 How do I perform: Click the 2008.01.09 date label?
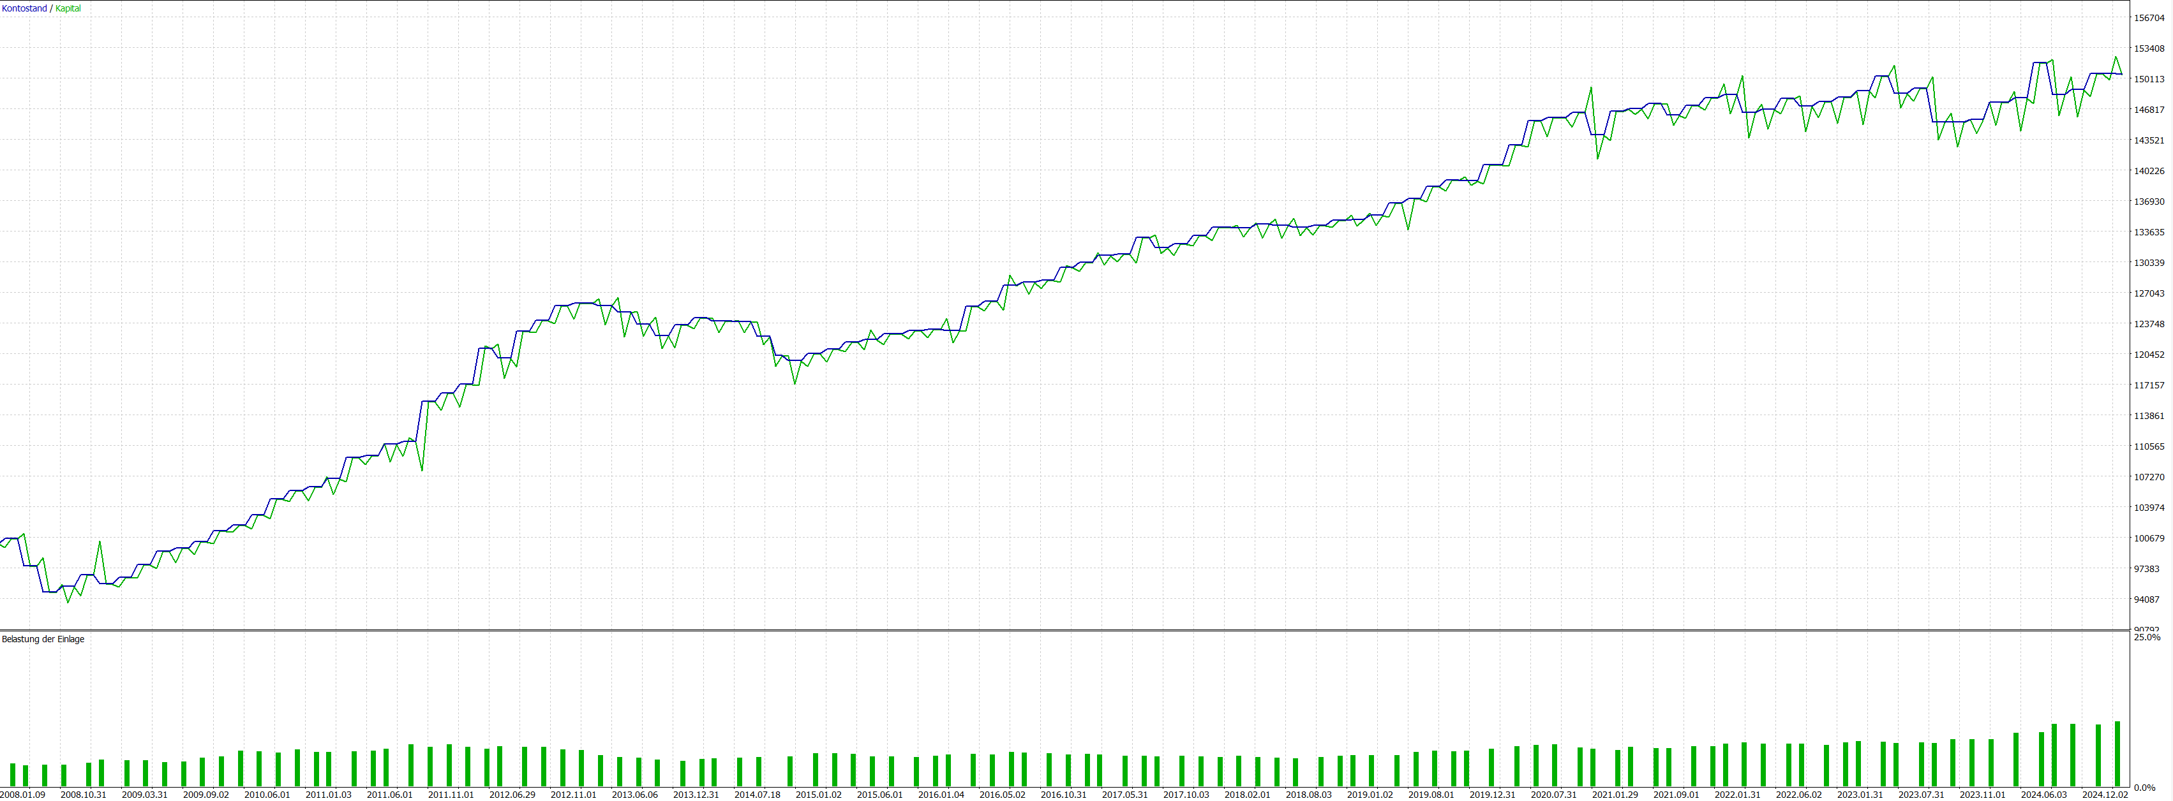coord(23,794)
